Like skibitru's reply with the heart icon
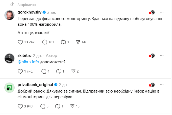 [x=20, y=71]
